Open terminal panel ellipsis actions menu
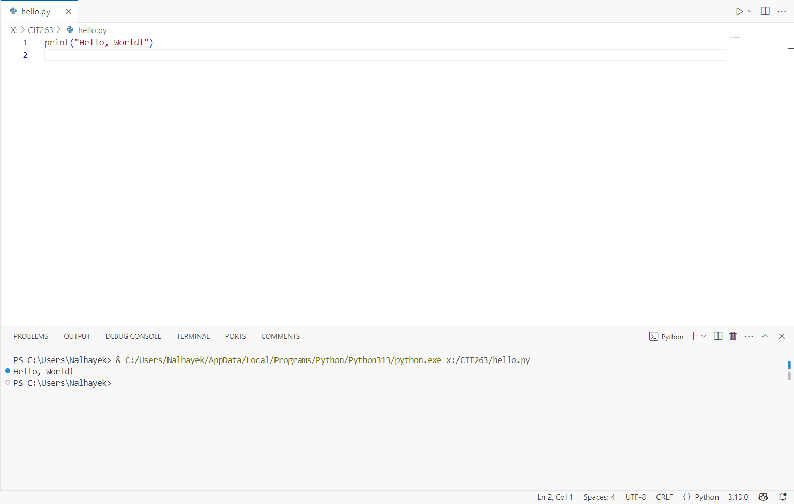The height and width of the screenshot is (504, 794). tap(749, 336)
